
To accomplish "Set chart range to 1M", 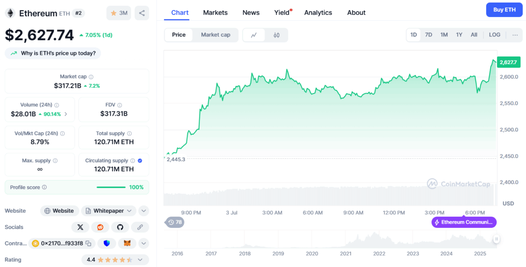I will (444, 35).
